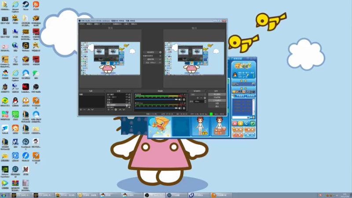Image resolution: width=352 pixels, height=198 pixels.
Task: Open the QQ penguin desktop icon
Action: [15, 102]
